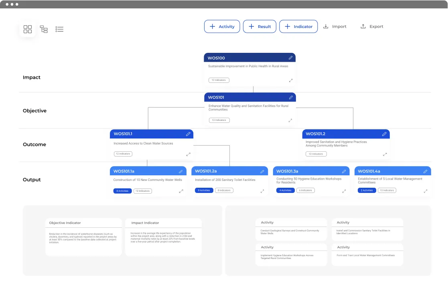Click 'Increased Access to Clean Water Sources' text

[x=143, y=143]
